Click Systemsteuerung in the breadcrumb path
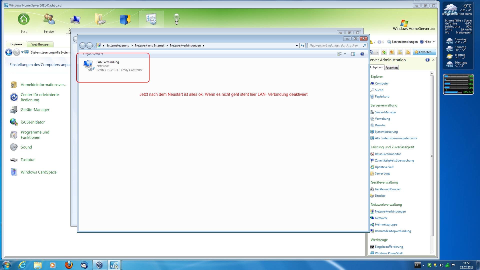480x270 pixels. [118, 45]
